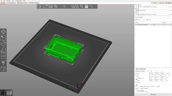Click the Arrange objects icon

51,6
